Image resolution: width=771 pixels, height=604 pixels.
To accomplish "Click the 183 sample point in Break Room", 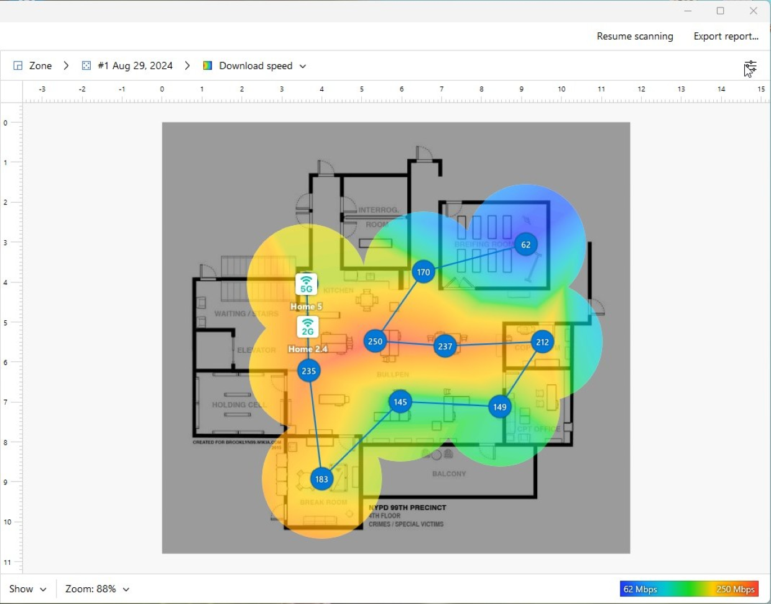I will coord(321,479).
